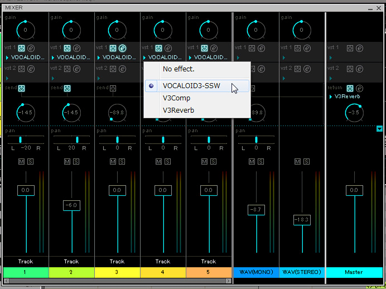The height and width of the screenshot is (289, 386).
Task: Open vst 2 editor on Master channel
Action: pyautogui.click(x=360, y=69)
